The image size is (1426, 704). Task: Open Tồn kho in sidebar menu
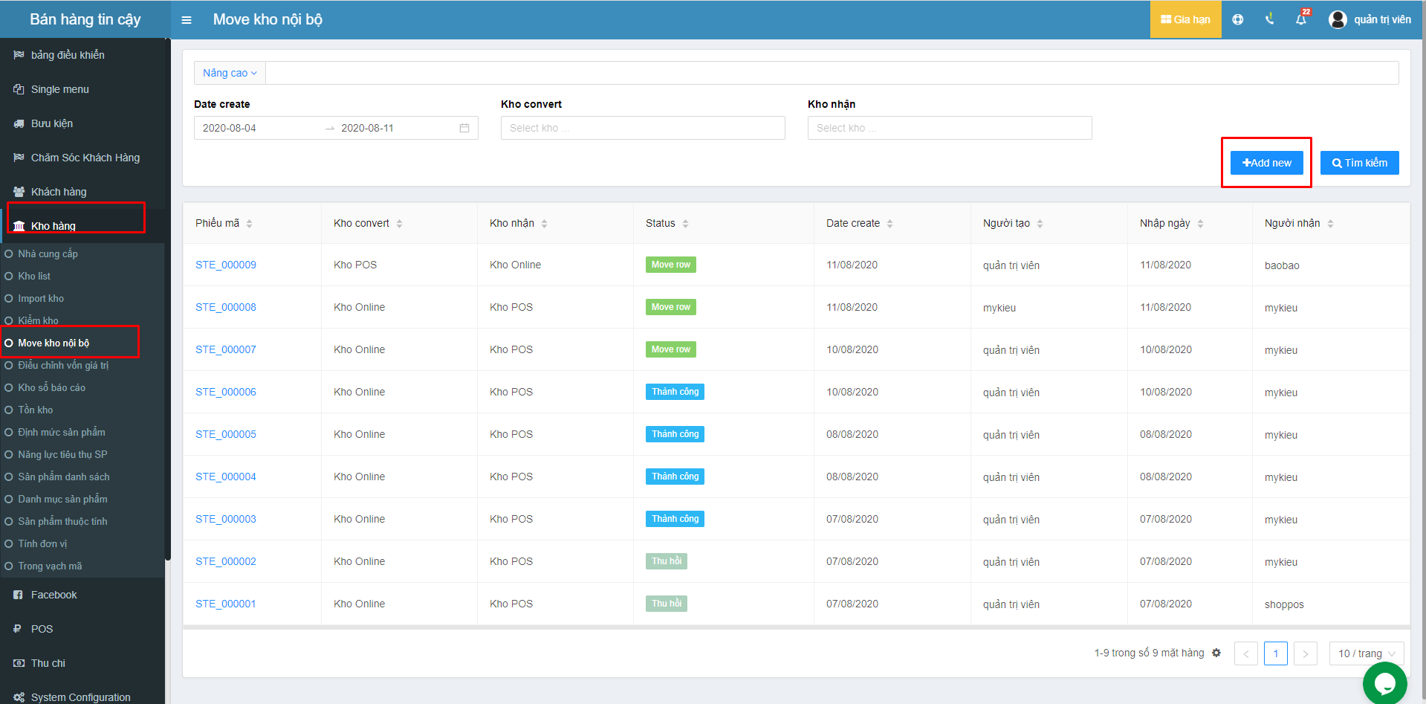click(x=36, y=410)
